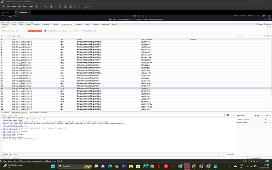The height and width of the screenshot is (170, 272).
Task: Open the Collaborator tab-row search icon
Action: (268, 27)
